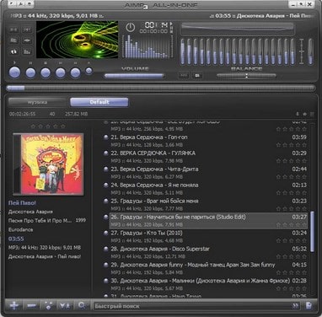Viewport: 322px width, 317px height.
Task: Click the first equalizer band slider
Action: pos(183,51)
